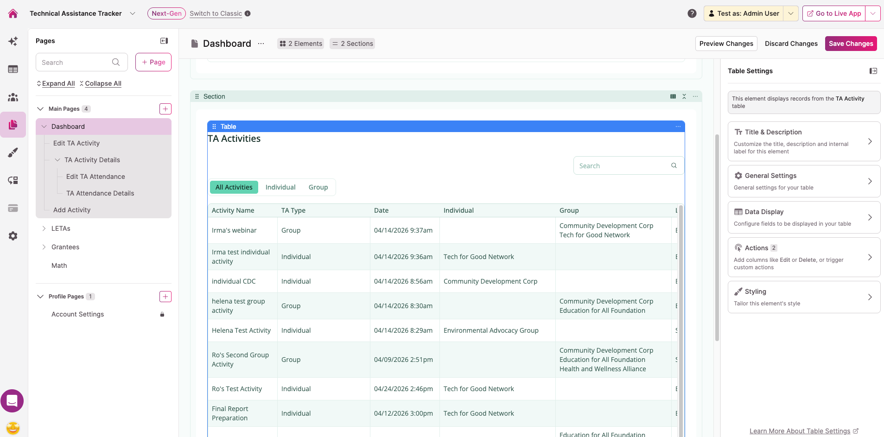The width and height of the screenshot is (884, 437).
Task: Click the table search magnifier icon
Action: [674, 165]
